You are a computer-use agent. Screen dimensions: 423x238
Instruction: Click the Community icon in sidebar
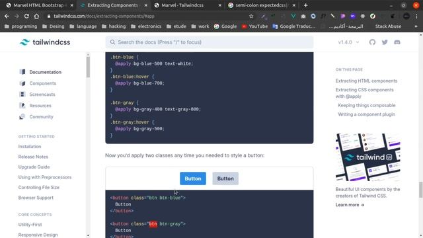click(x=22, y=116)
